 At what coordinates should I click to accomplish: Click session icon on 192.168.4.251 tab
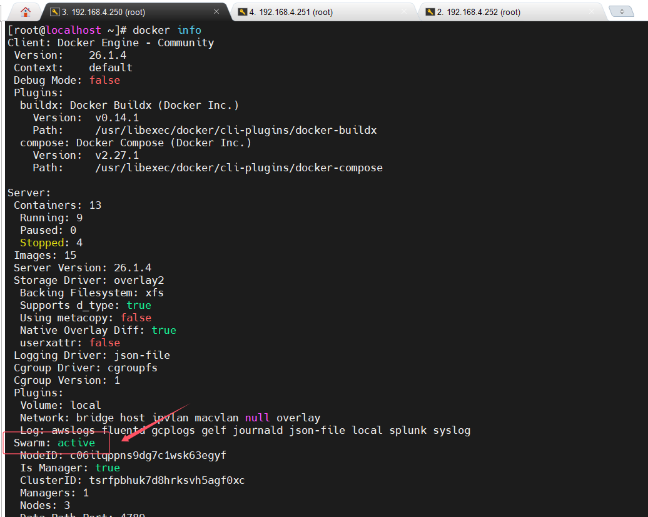point(242,12)
